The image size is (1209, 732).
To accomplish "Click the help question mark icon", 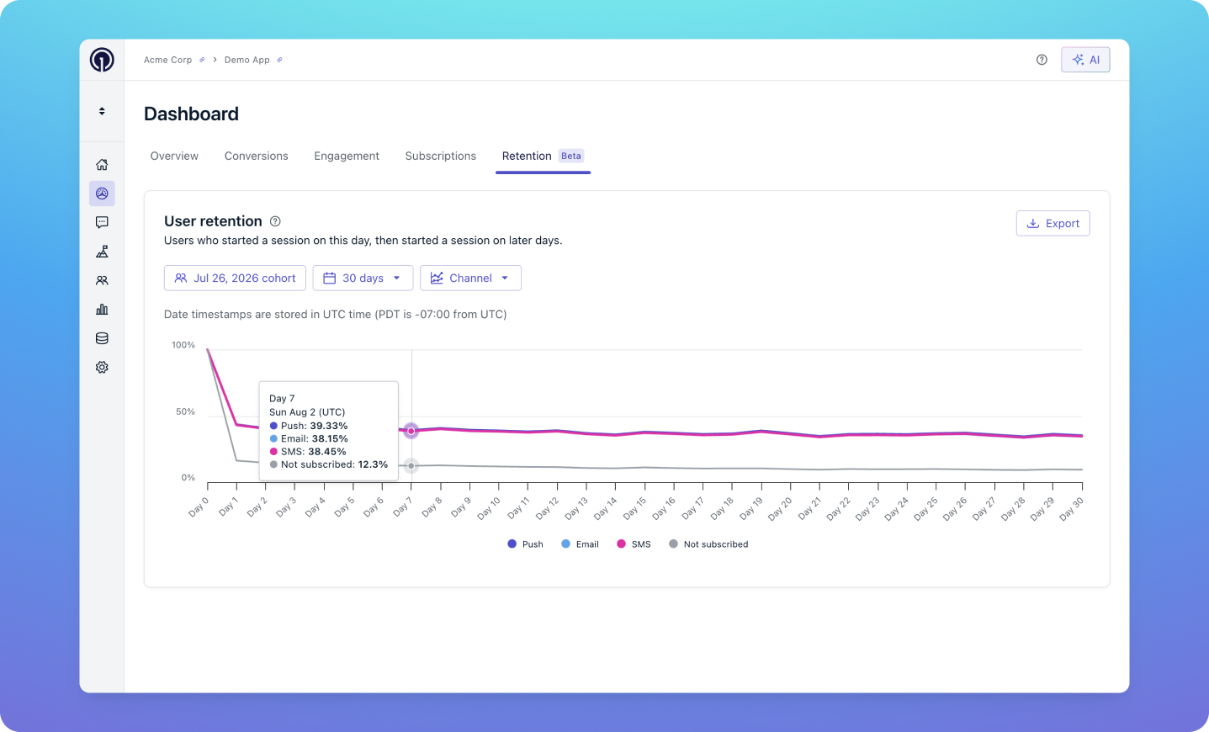I will [x=1042, y=60].
